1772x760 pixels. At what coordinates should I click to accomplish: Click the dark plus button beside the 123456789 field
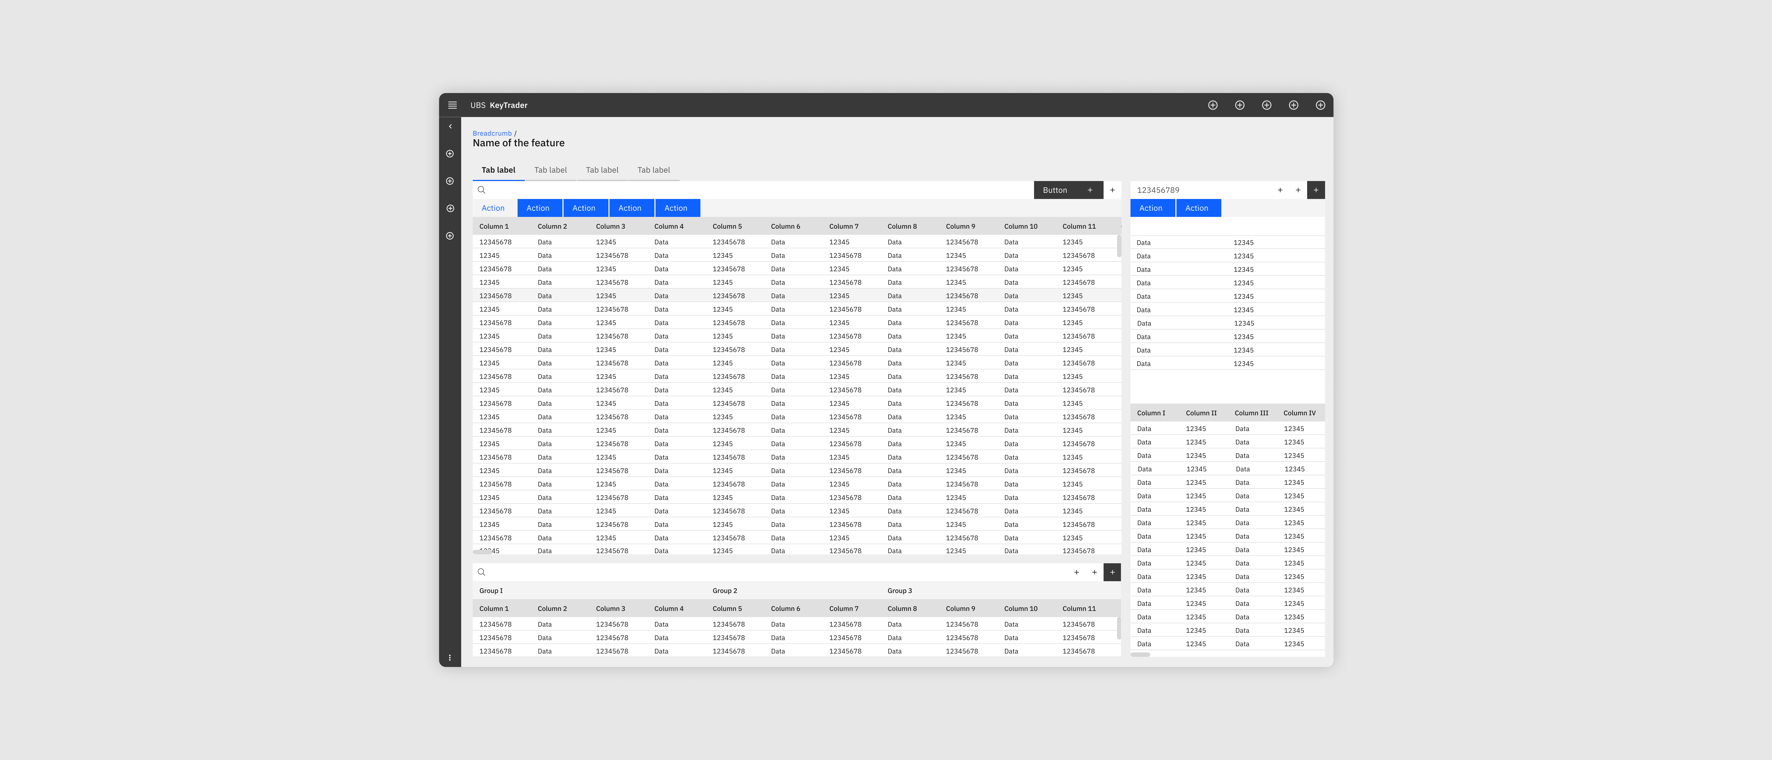pyautogui.click(x=1315, y=191)
